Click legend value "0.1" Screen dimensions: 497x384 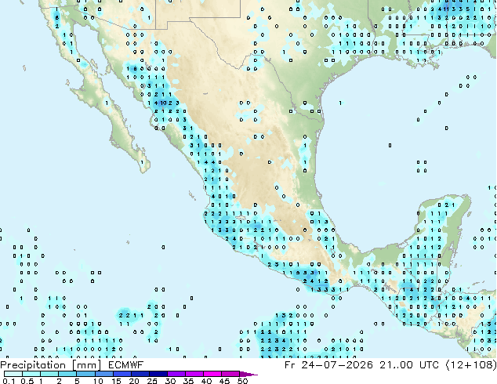tap(9, 381)
